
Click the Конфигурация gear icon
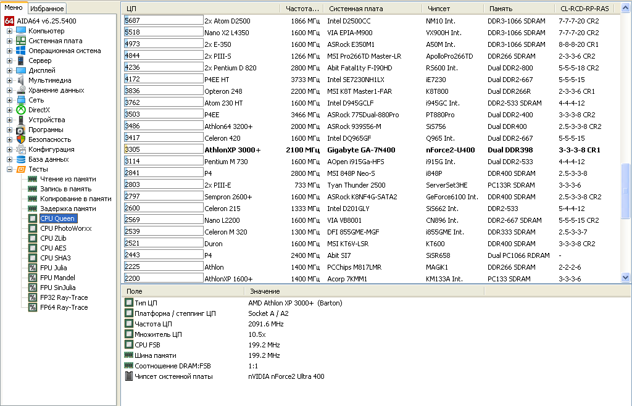click(x=21, y=149)
